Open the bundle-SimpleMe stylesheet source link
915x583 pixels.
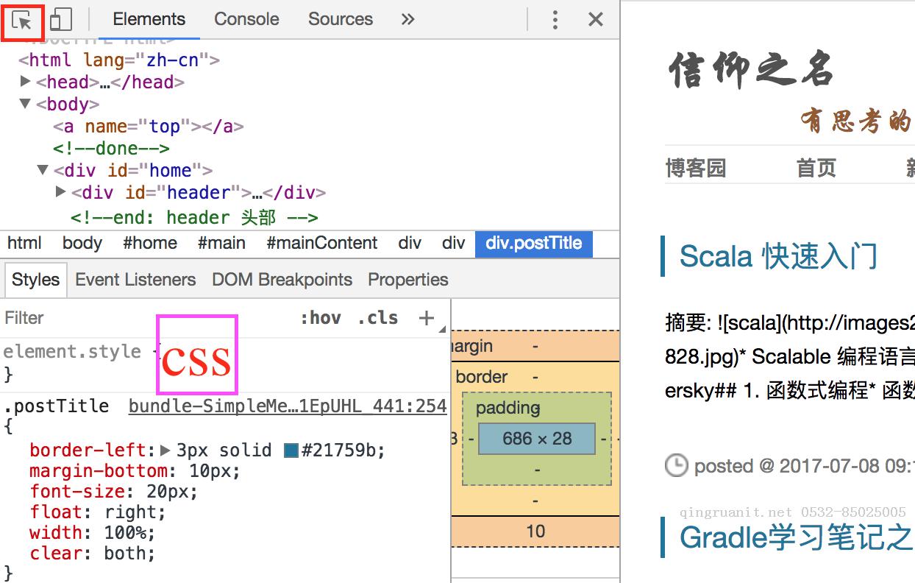click(x=288, y=406)
